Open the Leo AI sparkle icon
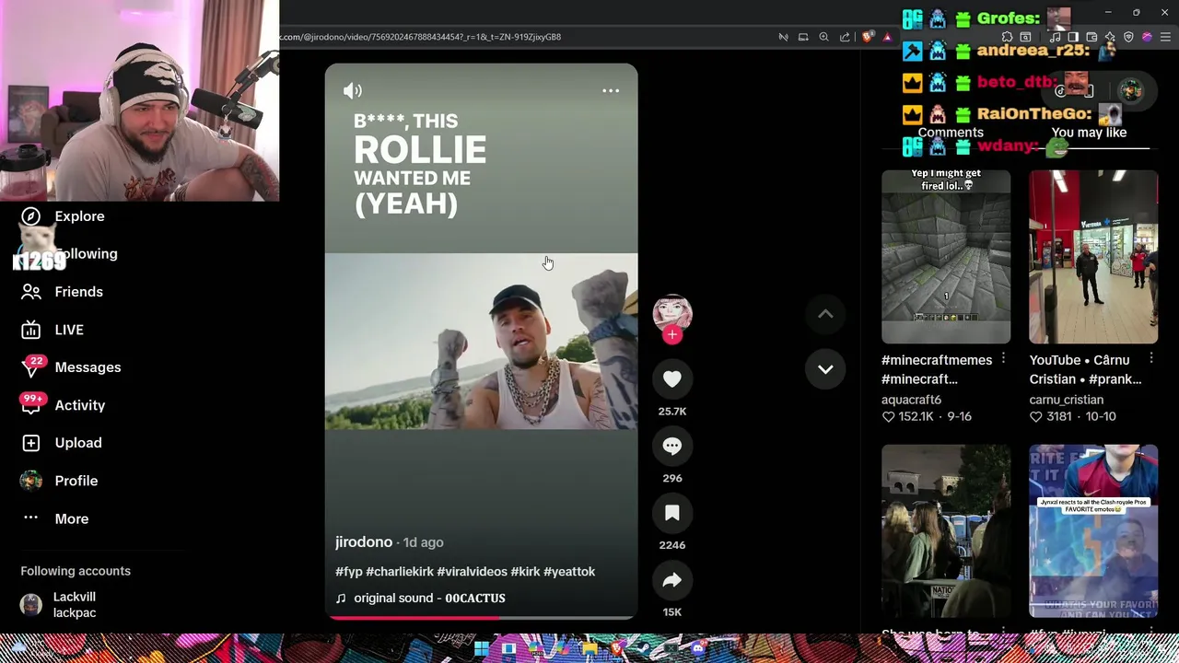The width and height of the screenshot is (1179, 663). click(x=1110, y=37)
